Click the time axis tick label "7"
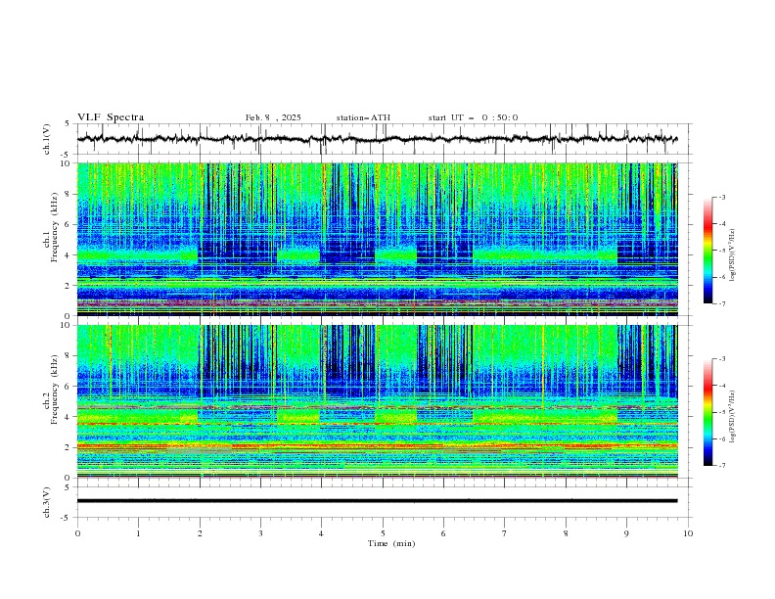This screenshot has height=599, width=775. pos(505,533)
